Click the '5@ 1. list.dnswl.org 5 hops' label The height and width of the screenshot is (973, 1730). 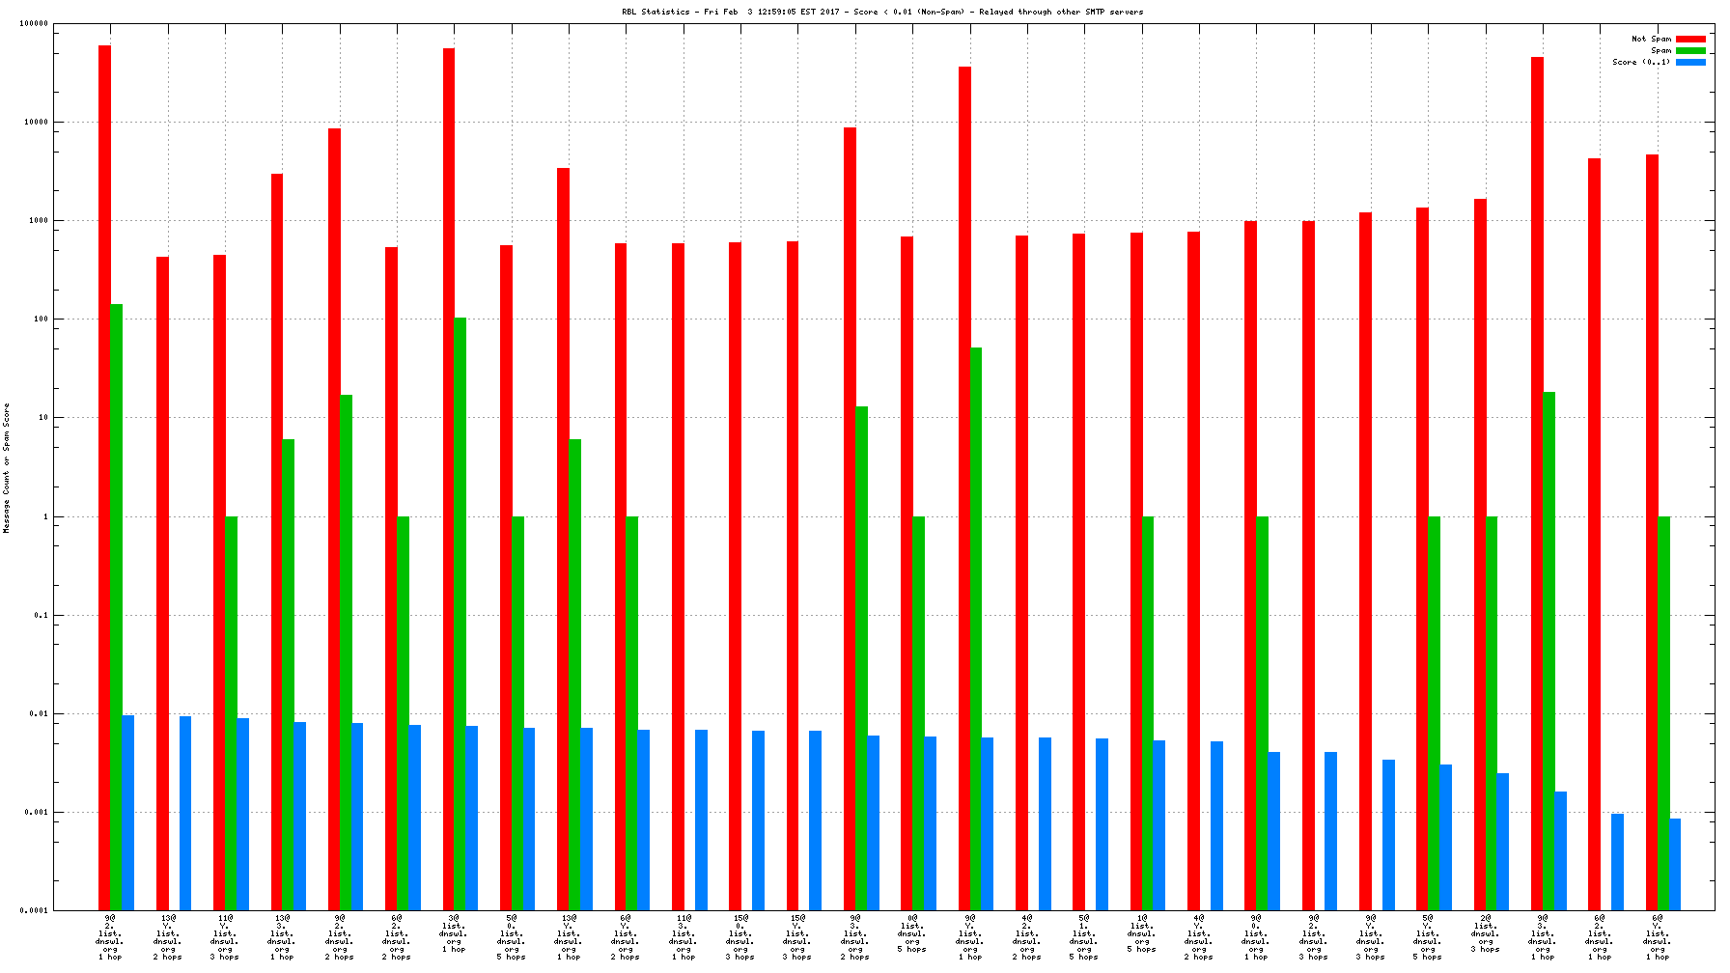pos(1084,937)
